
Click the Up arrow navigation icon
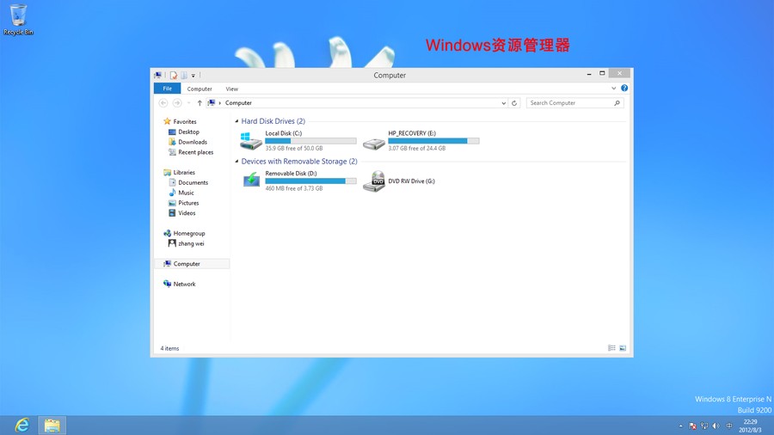(200, 103)
